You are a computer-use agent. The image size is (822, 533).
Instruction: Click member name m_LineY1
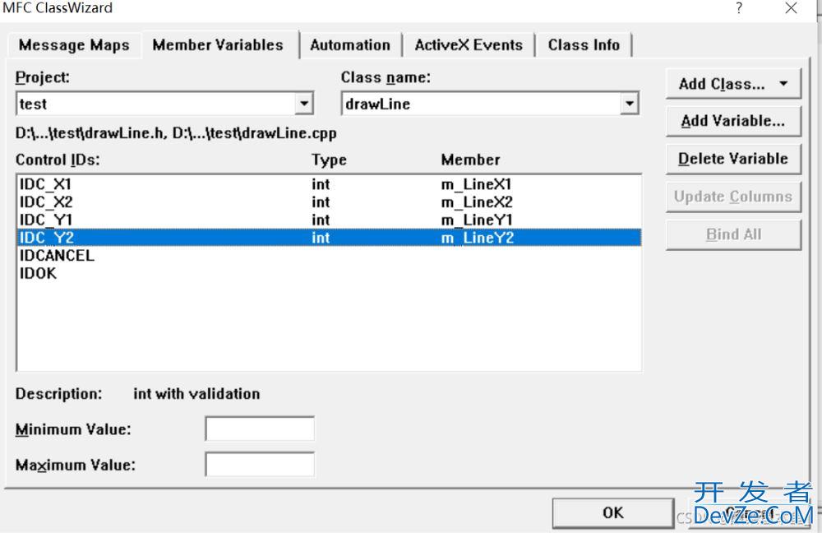point(476,220)
